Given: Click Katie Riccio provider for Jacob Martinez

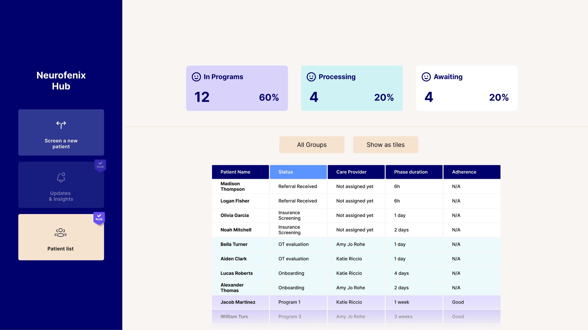Looking at the screenshot, I should point(349,302).
